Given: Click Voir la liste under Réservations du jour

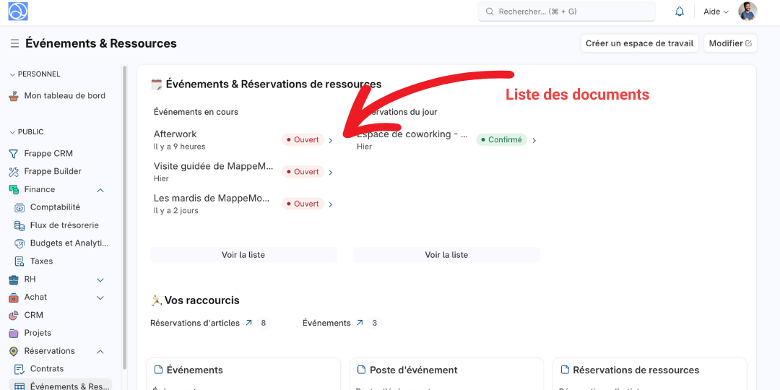Looking at the screenshot, I should tap(446, 255).
